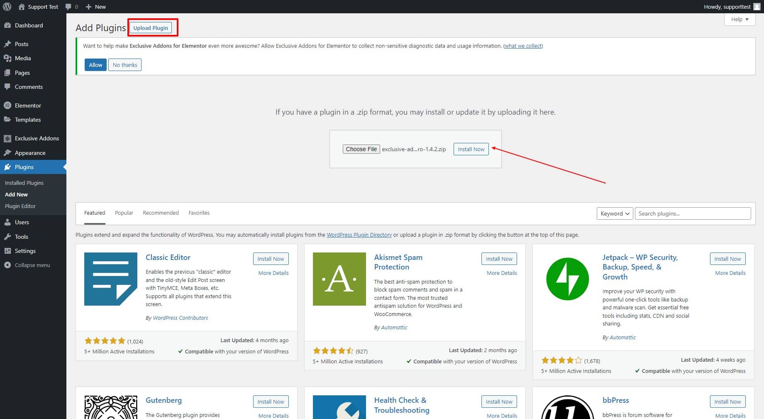This screenshot has height=419, width=764.
Task: Install Health Check & Troubleshooting plugin
Action: tap(499, 402)
